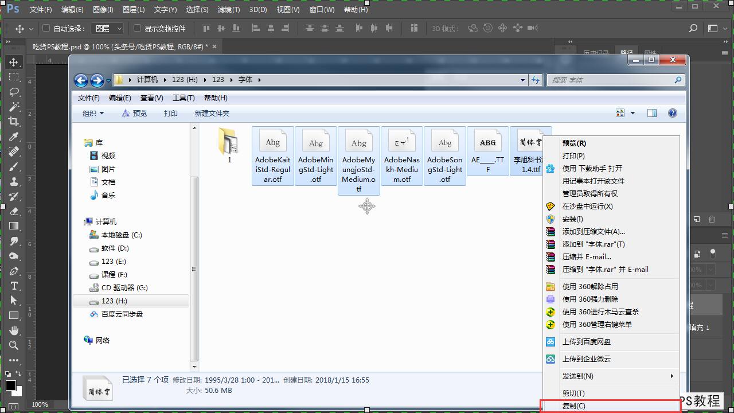Click the 预览 toolbar button
The height and width of the screenshot is (413, 734).
point(134,113)
